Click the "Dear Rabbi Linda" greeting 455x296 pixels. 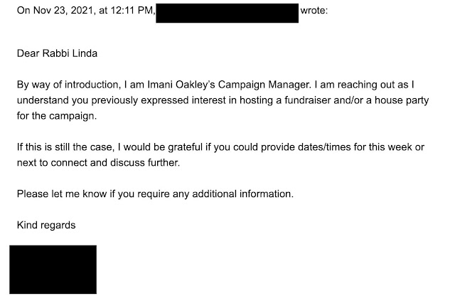[57, 53]
